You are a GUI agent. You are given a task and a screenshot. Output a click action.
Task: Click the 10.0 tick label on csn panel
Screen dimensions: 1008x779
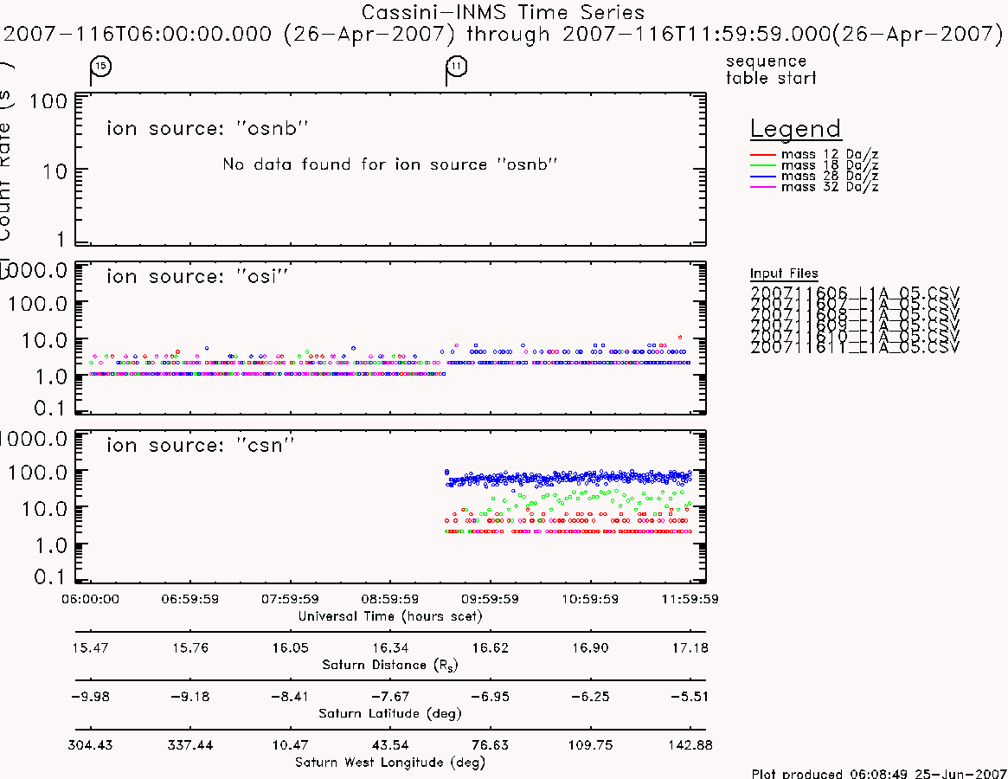[x=44, y=510]
